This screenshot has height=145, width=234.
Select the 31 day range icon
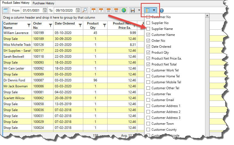[x=108, y=11]
